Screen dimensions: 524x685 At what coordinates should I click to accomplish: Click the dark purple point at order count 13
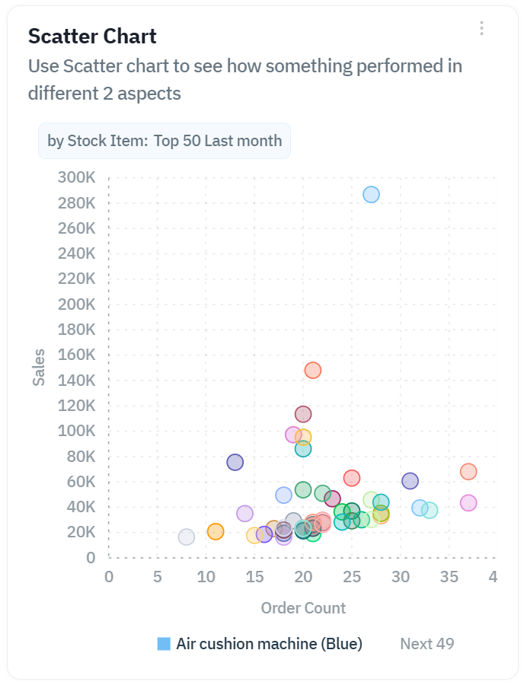(235, 462)
